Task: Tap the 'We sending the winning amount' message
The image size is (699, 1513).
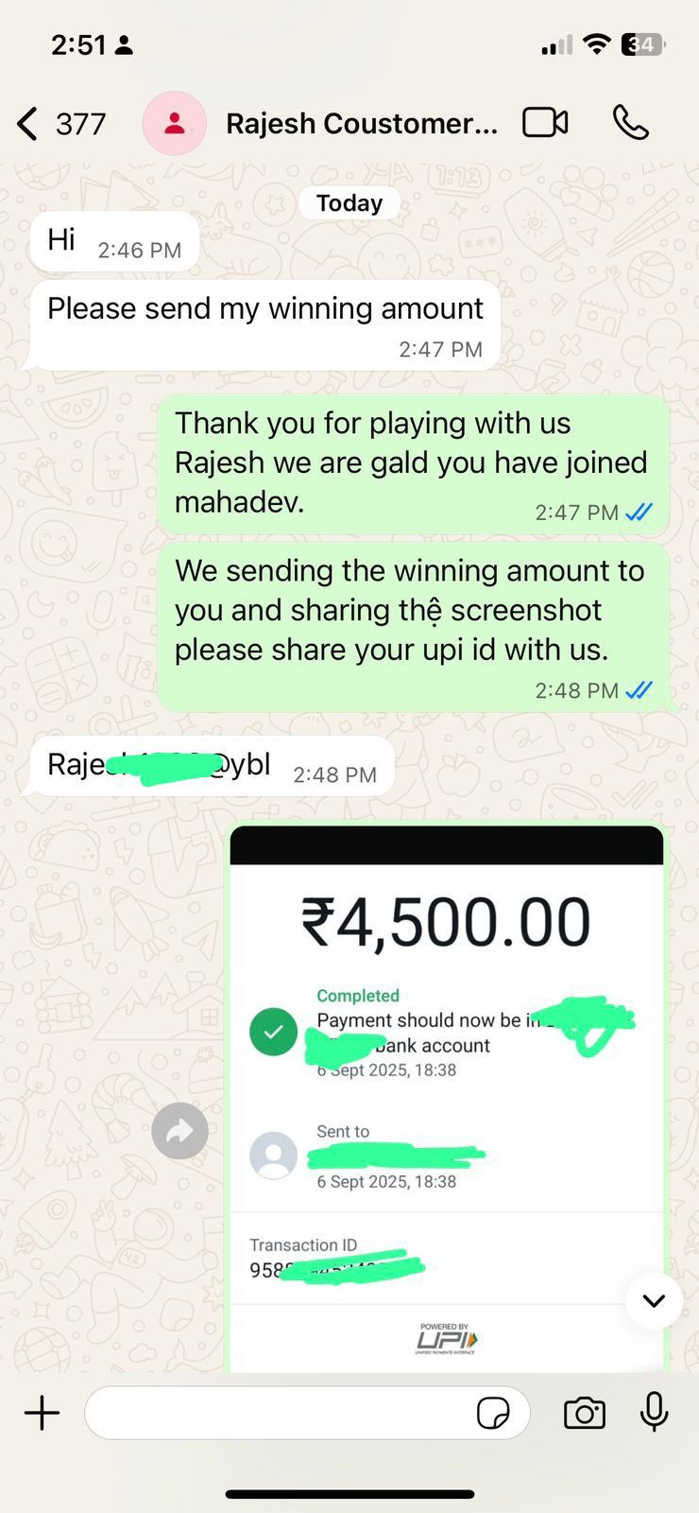Action: click(413, 627)
